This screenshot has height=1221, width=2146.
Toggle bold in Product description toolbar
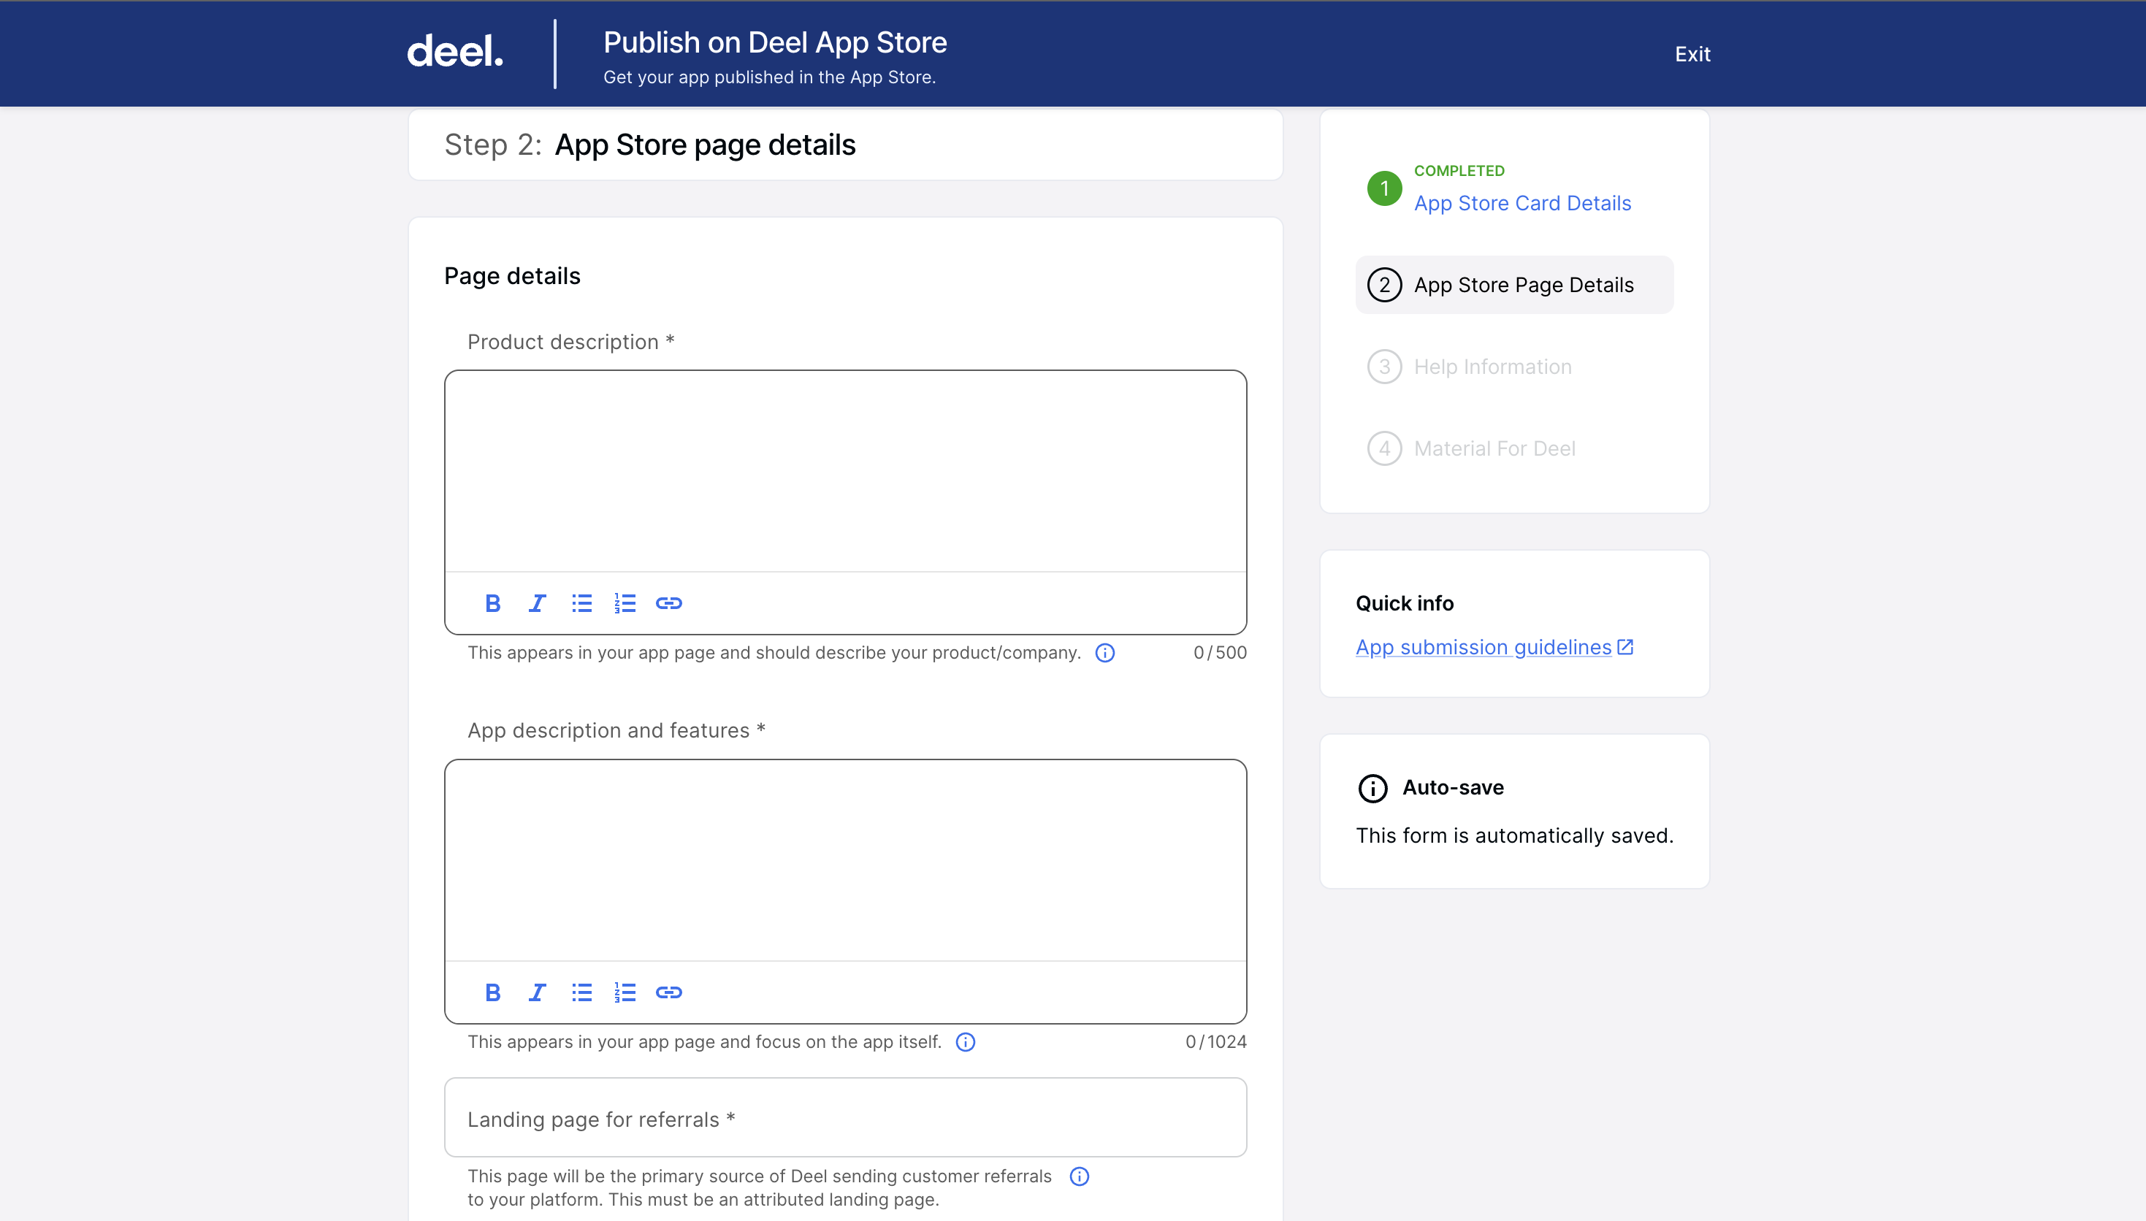[493, 603]
